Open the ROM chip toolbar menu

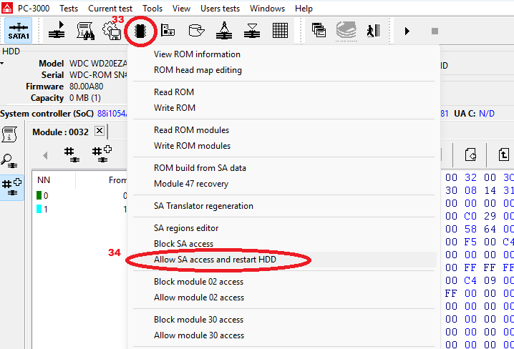[x=141, y=31]
